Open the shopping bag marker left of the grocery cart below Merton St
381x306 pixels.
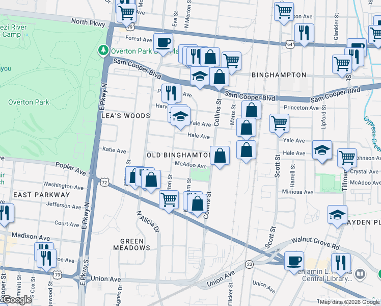click(210, 57)
